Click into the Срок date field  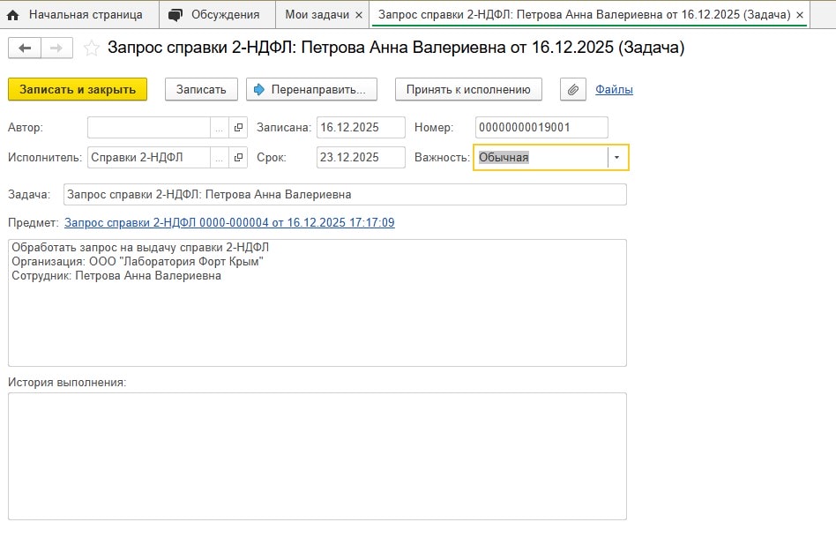pos(360,158)
